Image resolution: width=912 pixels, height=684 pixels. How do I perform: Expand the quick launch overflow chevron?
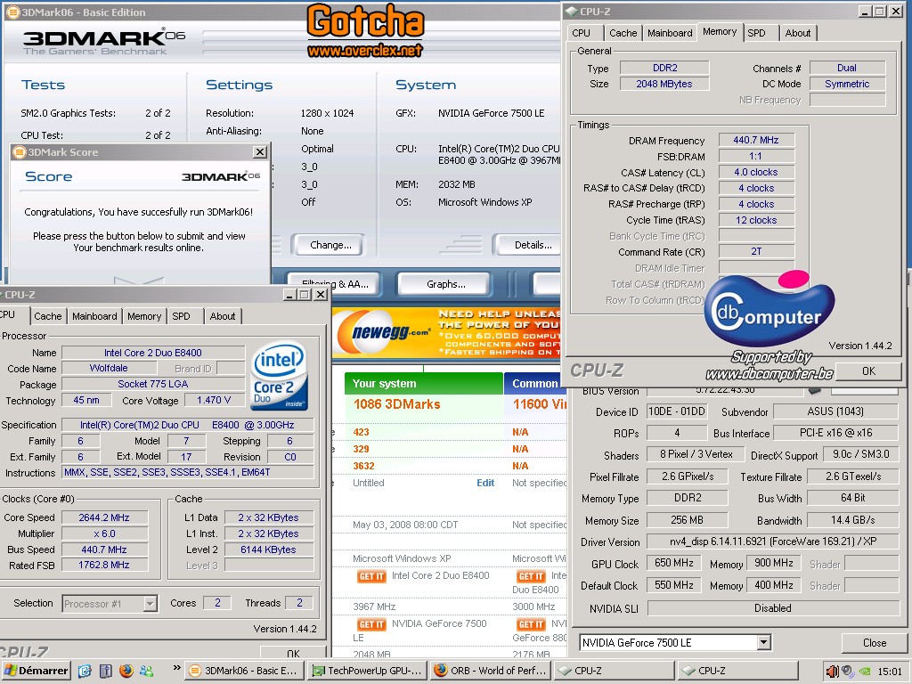tap(177, 668)
